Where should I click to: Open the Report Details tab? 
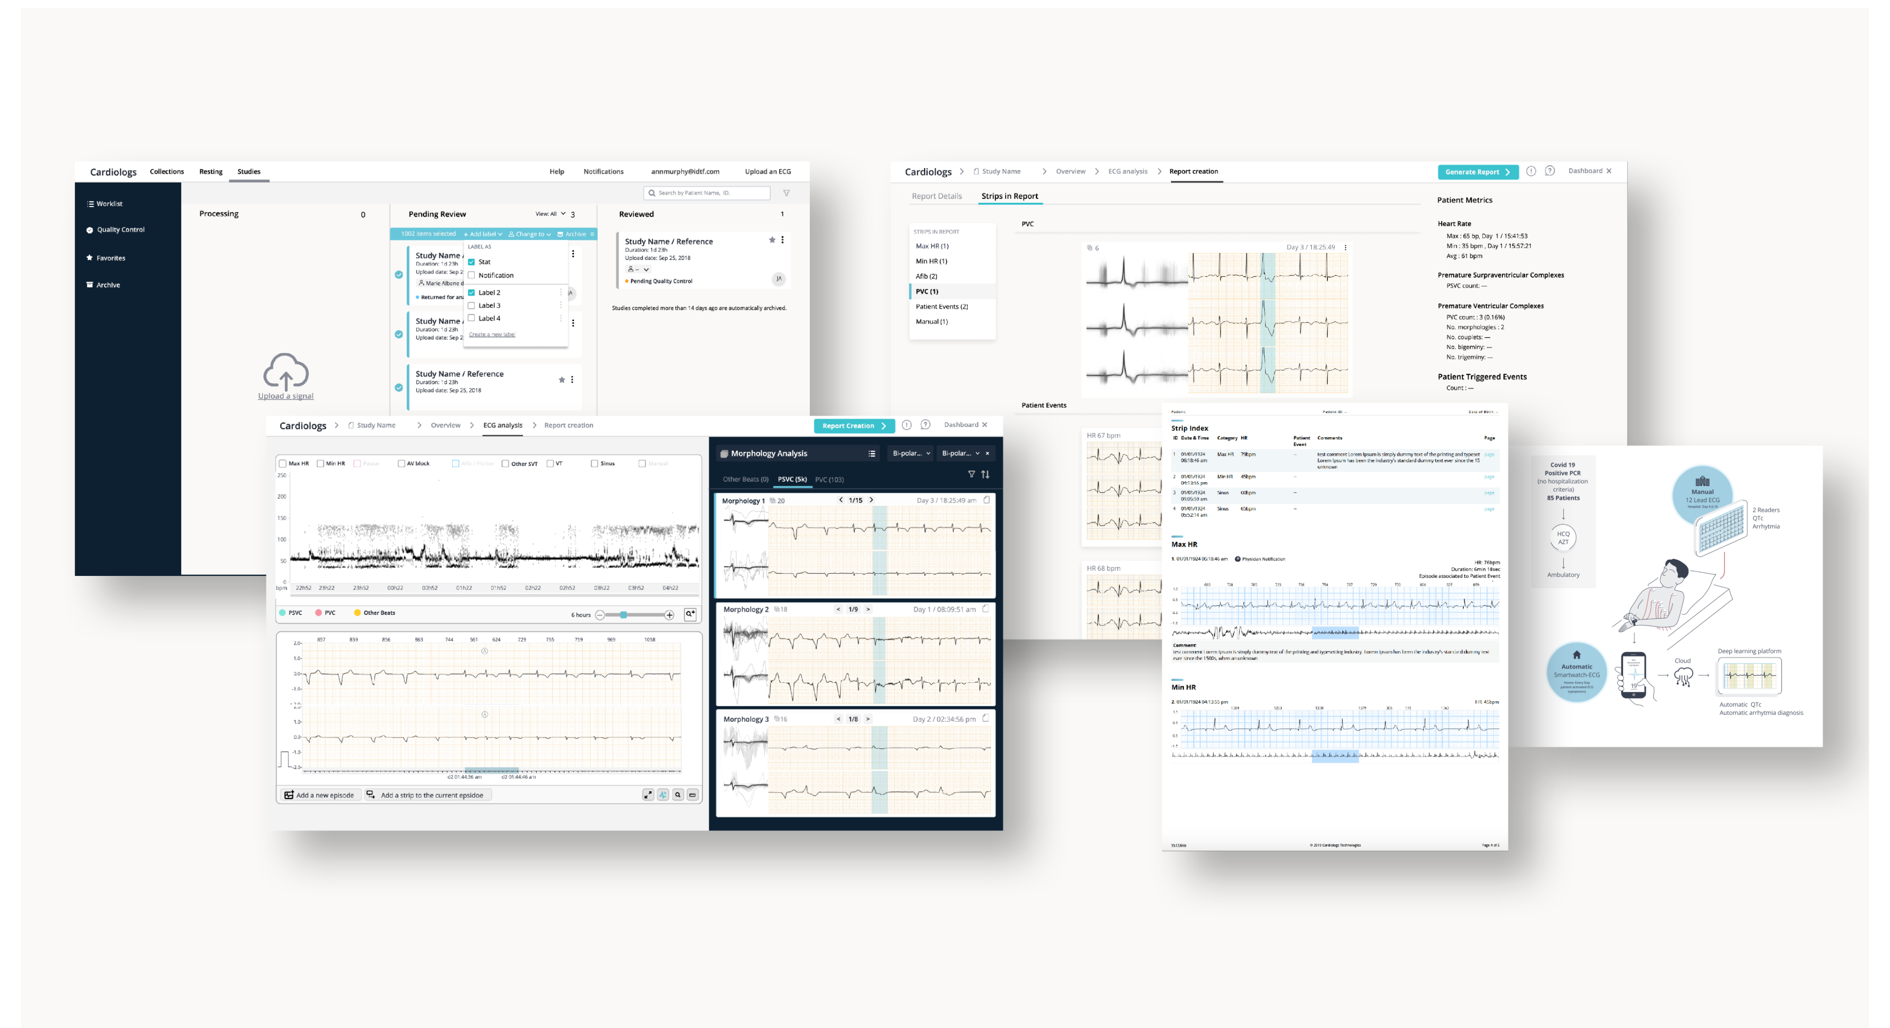pyautogui.click(x=936, y=196)
